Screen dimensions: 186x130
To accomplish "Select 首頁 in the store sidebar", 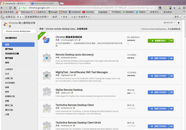I will (18, 44).
